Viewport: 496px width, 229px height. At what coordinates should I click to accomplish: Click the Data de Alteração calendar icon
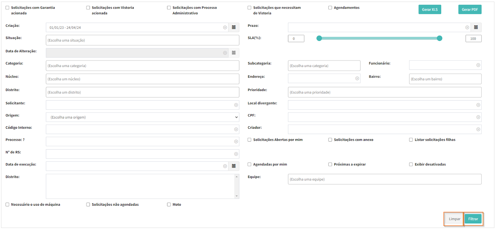click(x=234, y=53)
